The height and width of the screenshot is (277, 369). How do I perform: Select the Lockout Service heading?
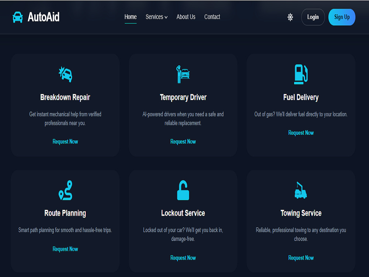click(x=183, y=213)
